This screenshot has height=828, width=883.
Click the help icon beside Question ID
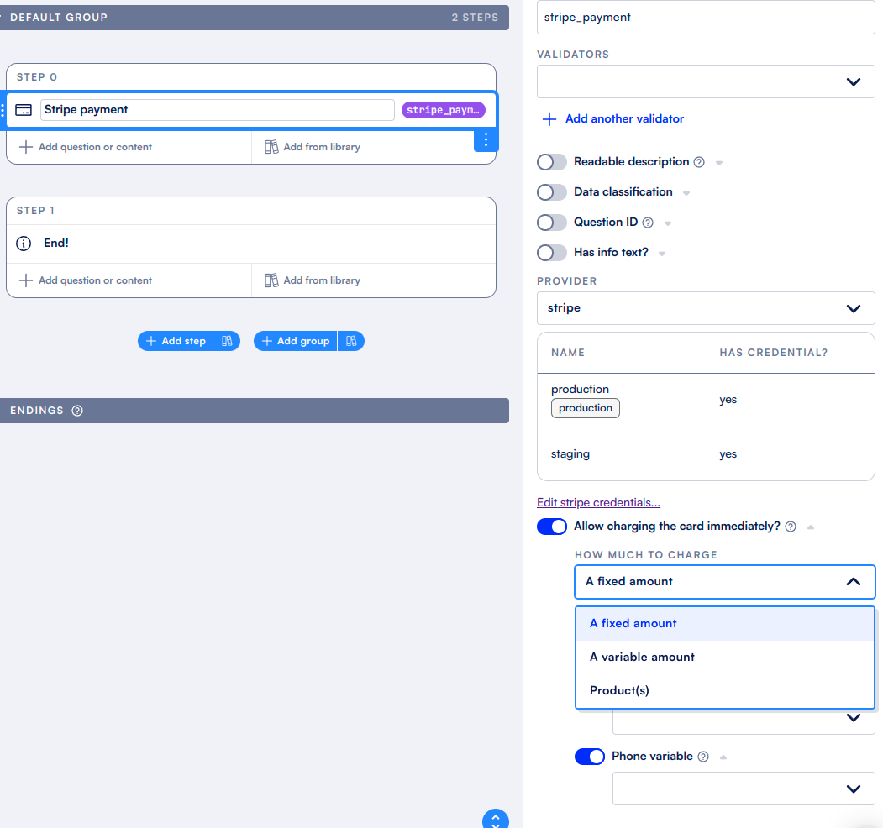tap(648, 223)
